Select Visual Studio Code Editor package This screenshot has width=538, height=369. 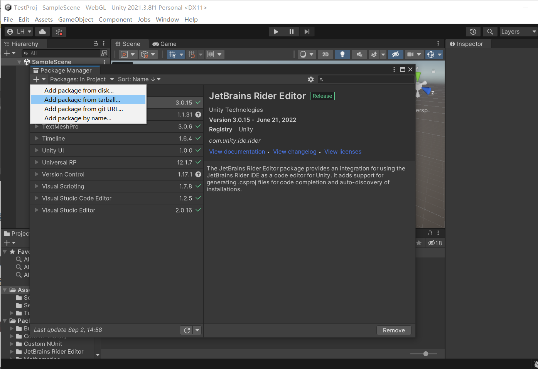tap(116, 198)
